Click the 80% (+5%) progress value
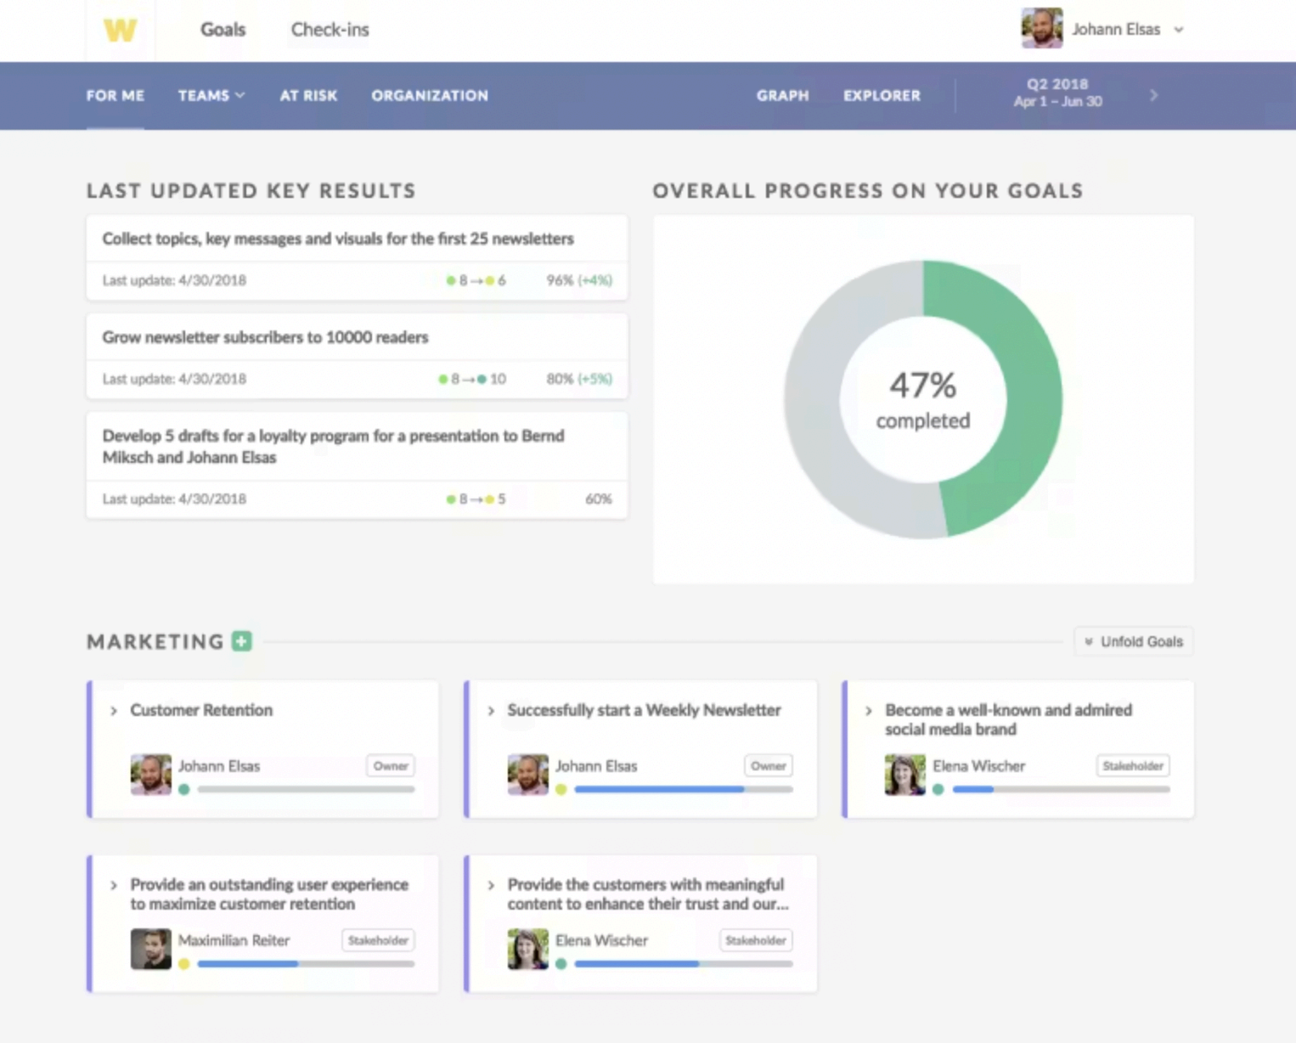Screen dimensions: 1296x1043 (579, 379)
